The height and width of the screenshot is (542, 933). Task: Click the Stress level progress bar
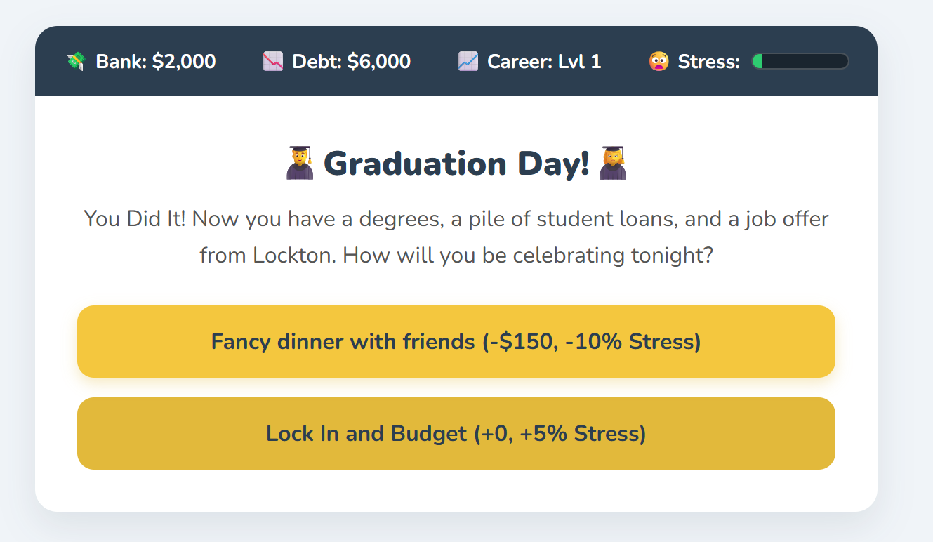pos(800,62)
